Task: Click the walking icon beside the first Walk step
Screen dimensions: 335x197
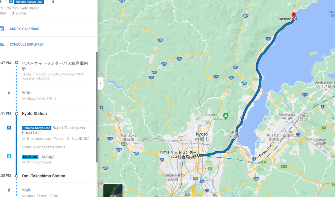Action: coord(9,93)
